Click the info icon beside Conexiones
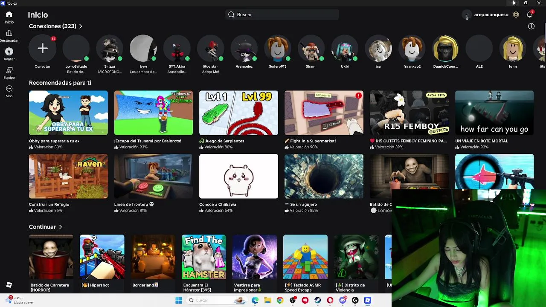The image size is (546, 307). (531, 26)
